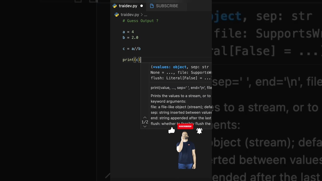Place cursor on line 'b = 2.0'

click(x=130, y=37)
